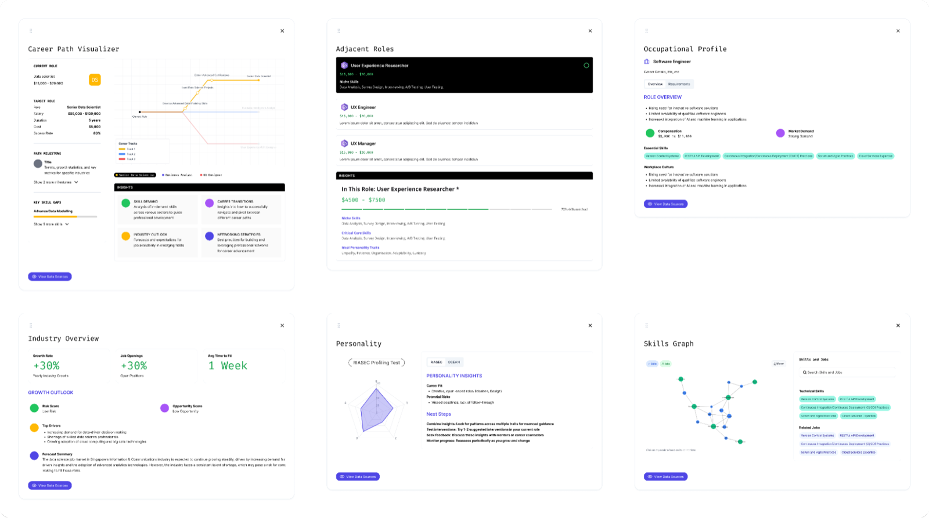Click the gray Path Milestone circle icon
Viewport: 929px width, 518px height.
tap(38, 164)
